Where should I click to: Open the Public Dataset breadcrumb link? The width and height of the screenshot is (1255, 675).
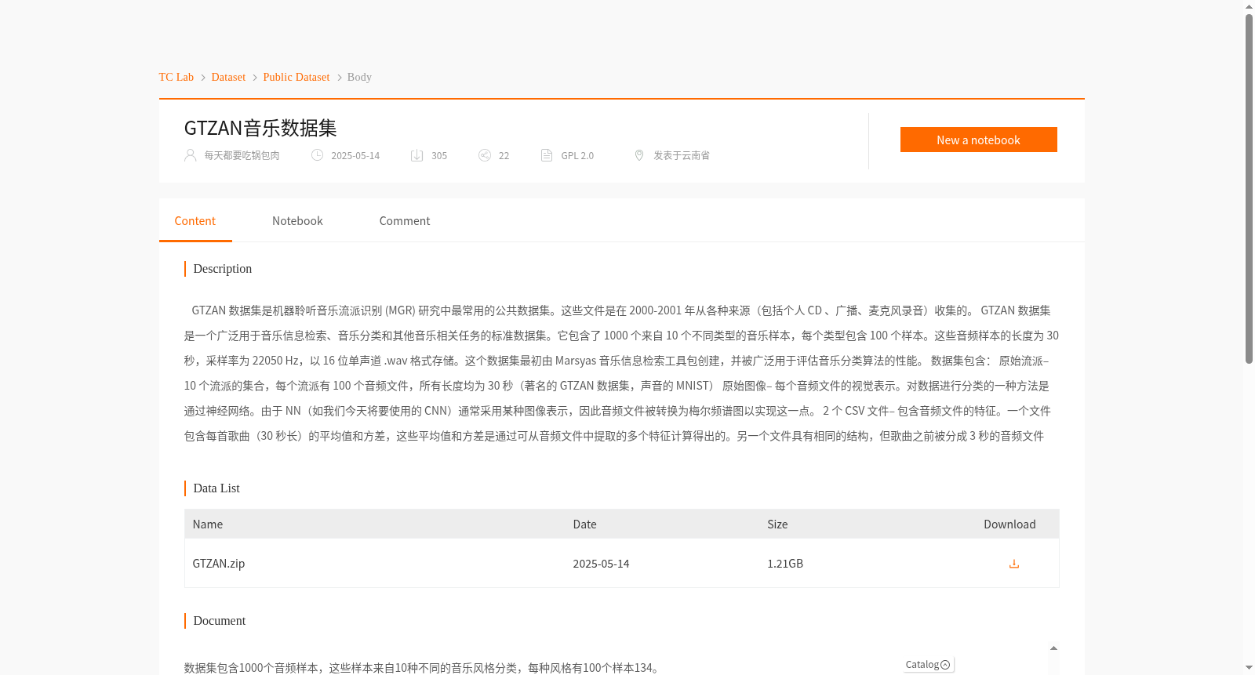pos(296,77)
